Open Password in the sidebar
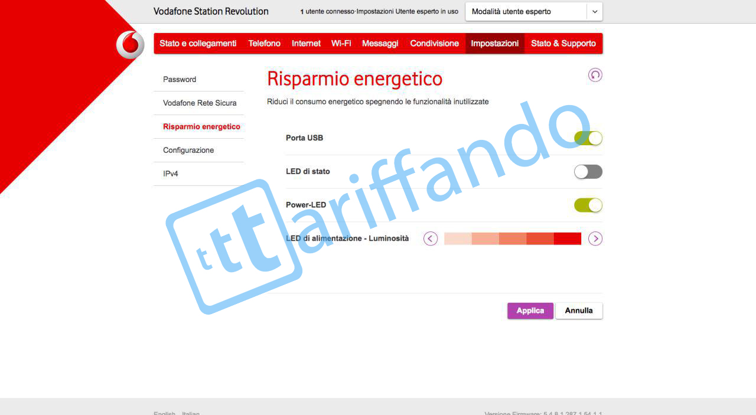Image resolution: width=756 pixels, height=415 pixels. click(x=180, y=80)
